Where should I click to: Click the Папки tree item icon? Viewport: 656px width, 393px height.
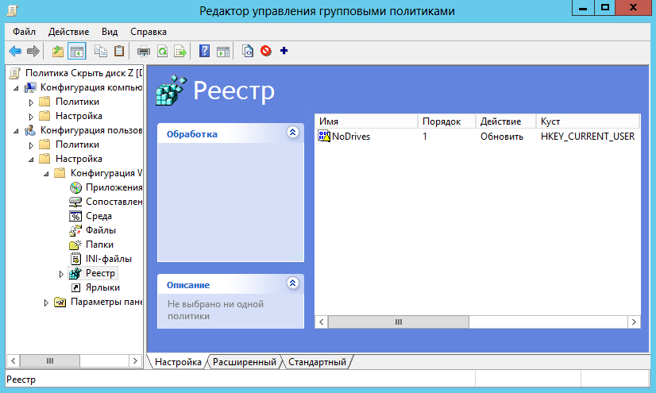coord(75,245)
